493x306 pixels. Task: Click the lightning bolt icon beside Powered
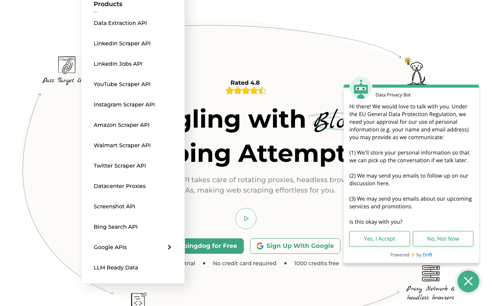pyautogui.click(x=413, y=255)
